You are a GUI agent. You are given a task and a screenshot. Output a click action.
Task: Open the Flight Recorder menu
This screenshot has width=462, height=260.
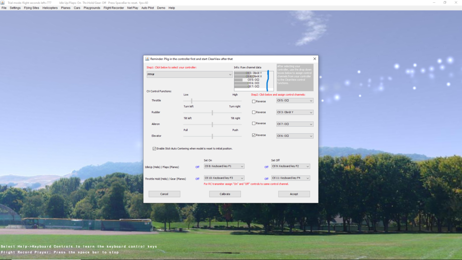(x=114, y=8)
